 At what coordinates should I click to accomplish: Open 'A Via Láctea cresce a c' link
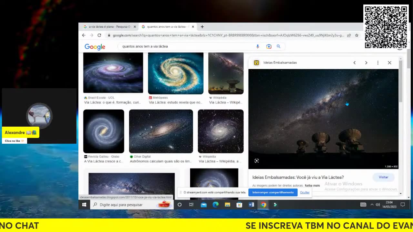coord(103,161)
